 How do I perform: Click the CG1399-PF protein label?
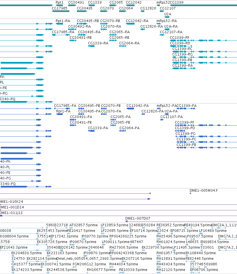click(x=185, y=122)
